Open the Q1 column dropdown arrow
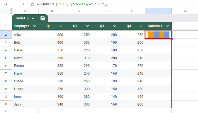Screen dimensions: 198x113 coord(61,26)
